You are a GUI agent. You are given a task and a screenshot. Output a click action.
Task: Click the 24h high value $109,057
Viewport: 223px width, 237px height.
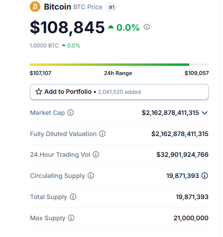click(x=197, y=73)
